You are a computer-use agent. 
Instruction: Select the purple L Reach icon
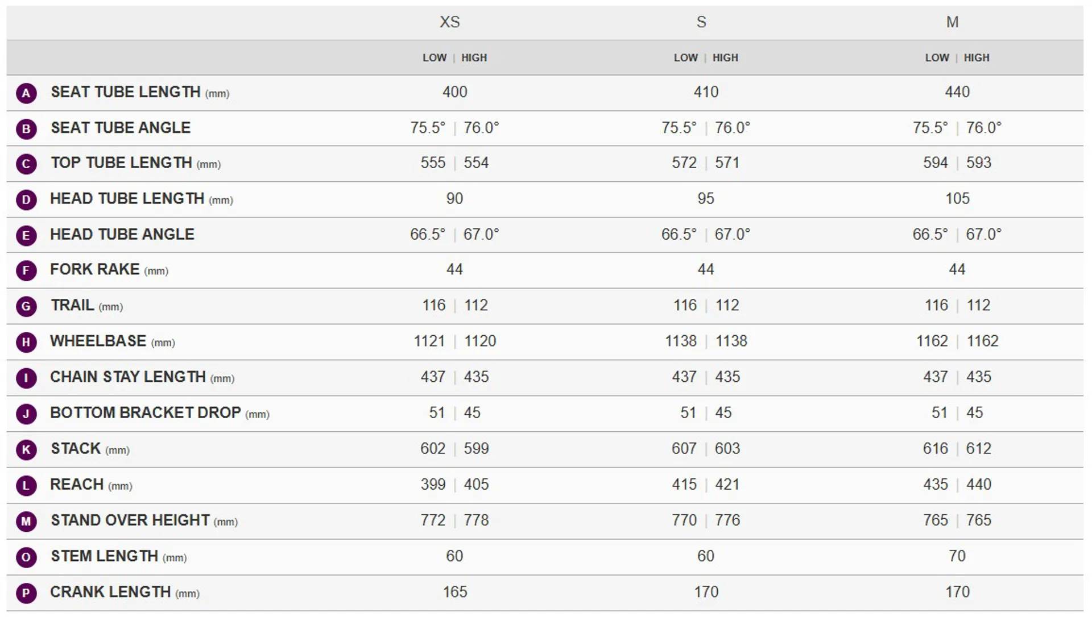tap(26, 485)
